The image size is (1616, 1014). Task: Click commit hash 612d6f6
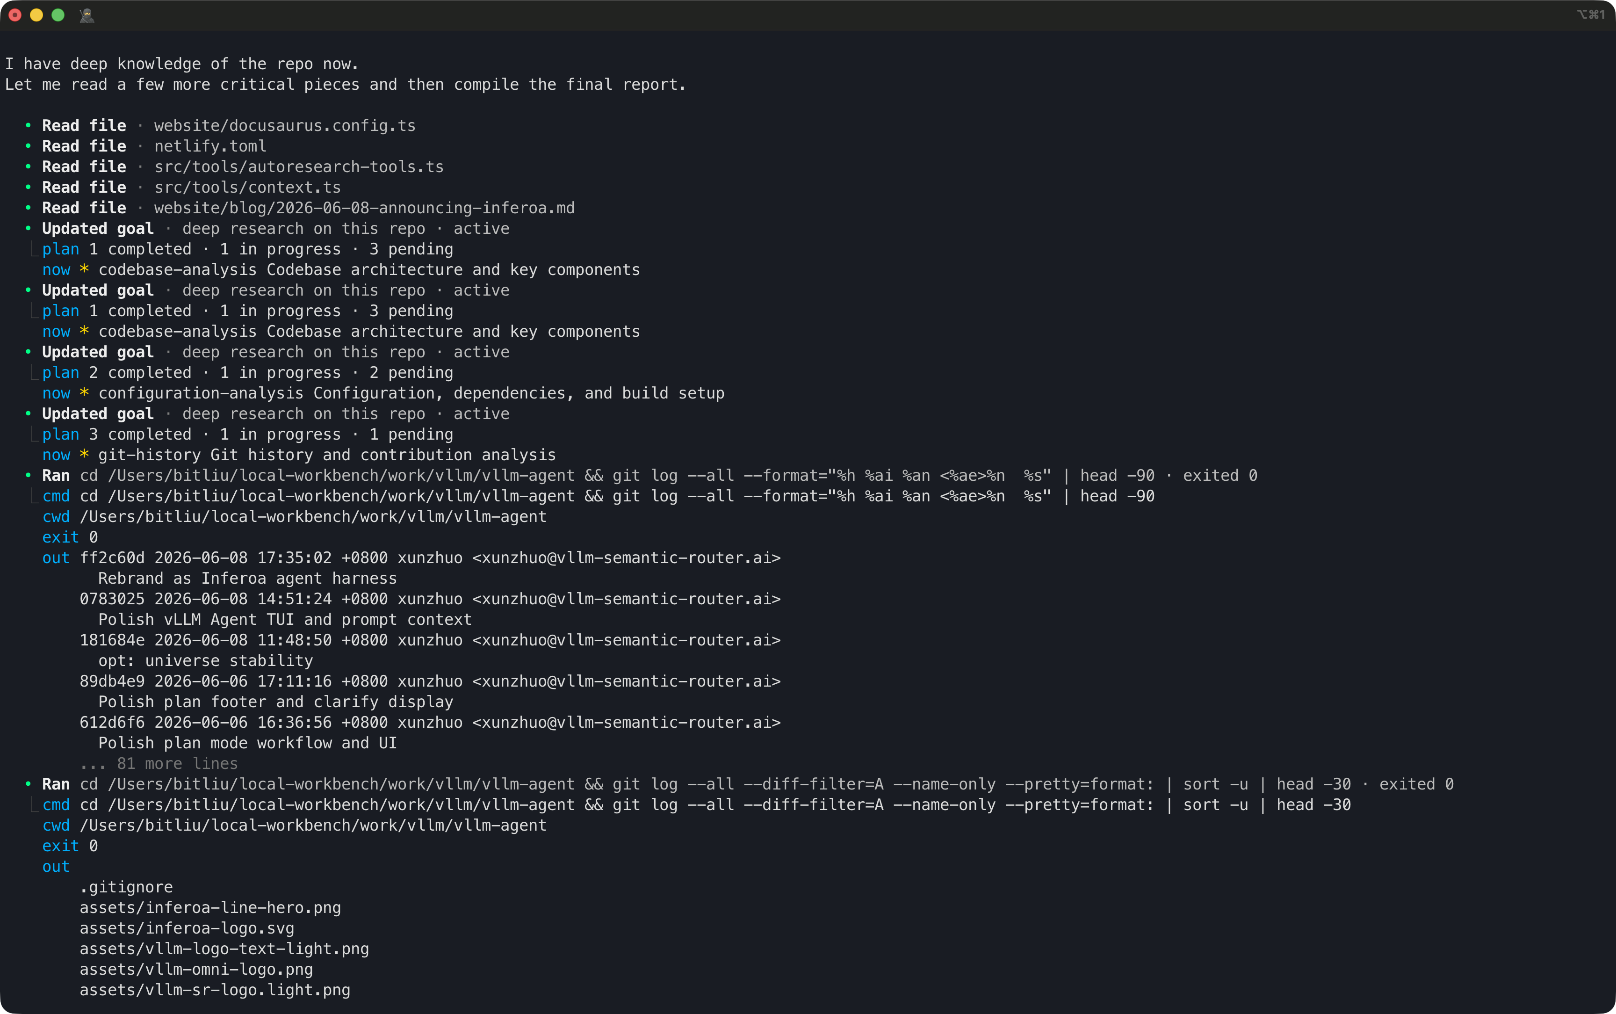[x=112, y=723]
